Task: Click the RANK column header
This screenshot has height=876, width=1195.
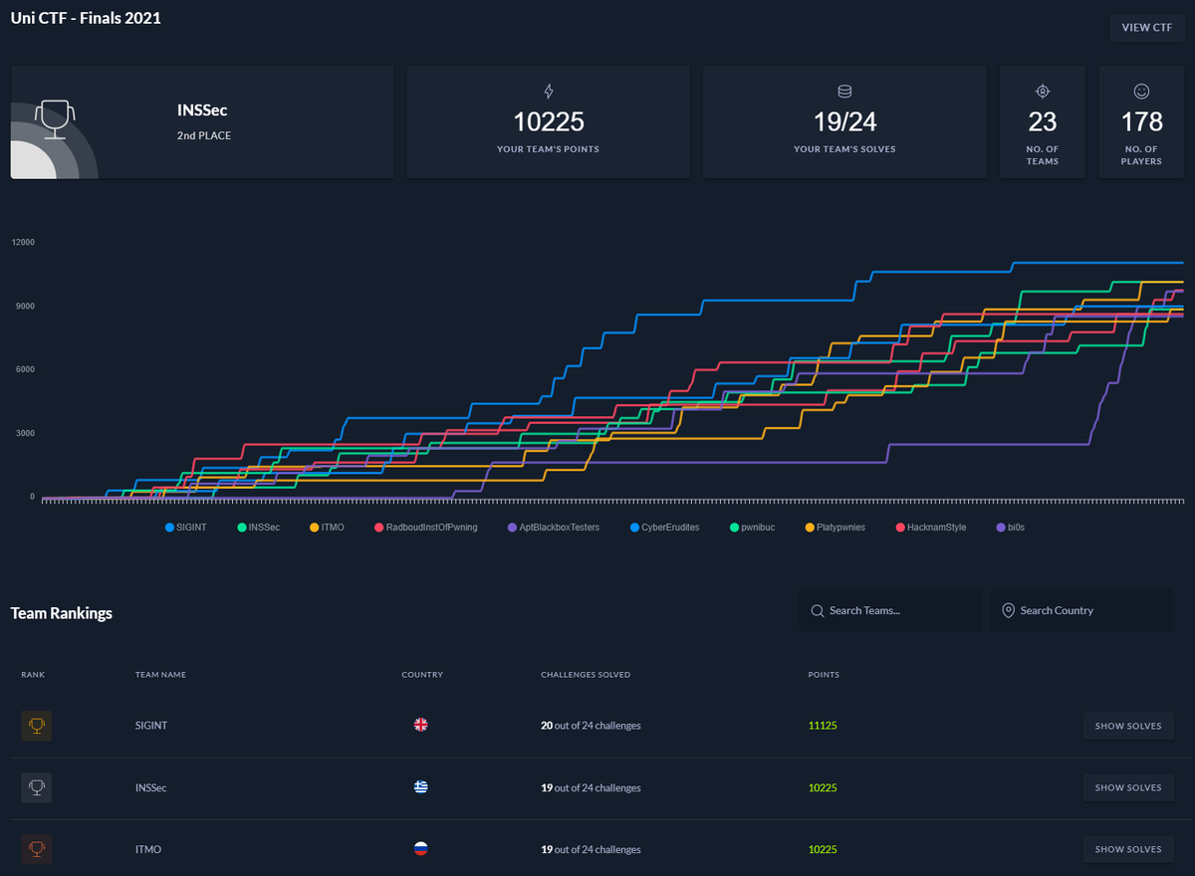Action: coord(33,675)
